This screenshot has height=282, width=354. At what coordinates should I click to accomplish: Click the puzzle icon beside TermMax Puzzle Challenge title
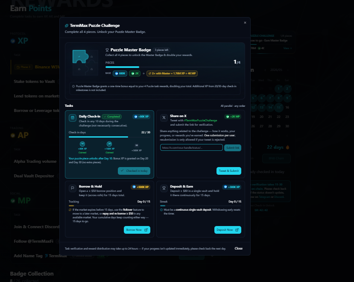[67, 26]
